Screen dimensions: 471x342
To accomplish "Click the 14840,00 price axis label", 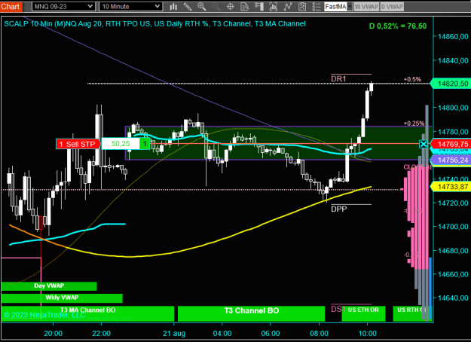I will click(453, 61).
